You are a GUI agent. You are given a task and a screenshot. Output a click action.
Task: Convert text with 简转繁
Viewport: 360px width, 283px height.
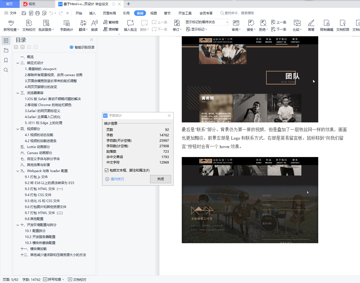coord(111,29)
